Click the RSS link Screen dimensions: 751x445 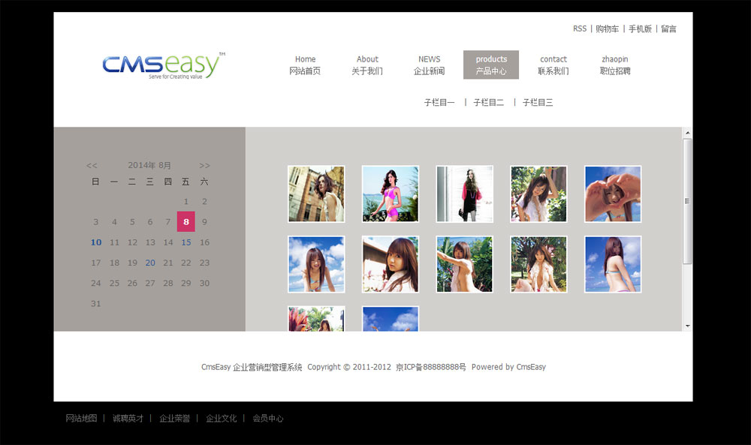[x=579, y=29]
